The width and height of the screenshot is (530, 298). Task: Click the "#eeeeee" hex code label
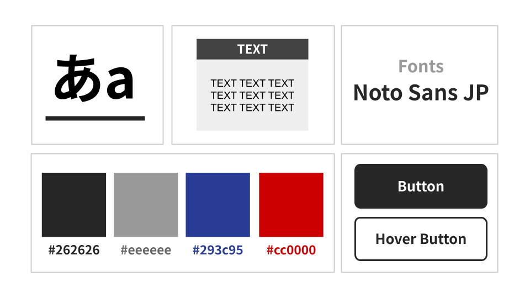point(146,250)
